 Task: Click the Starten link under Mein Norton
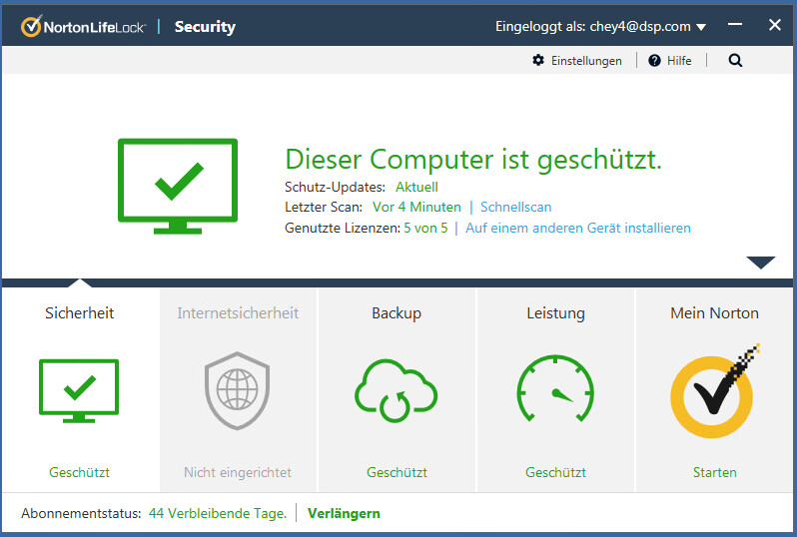pos(714,472)
